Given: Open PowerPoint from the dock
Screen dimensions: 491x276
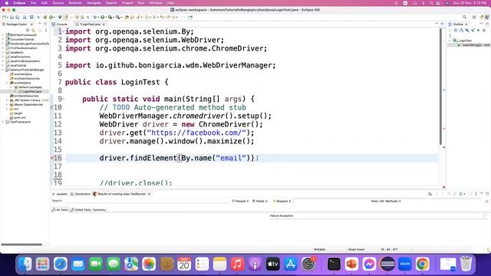Looking at the screenshot, I should (x=351, y=264).
